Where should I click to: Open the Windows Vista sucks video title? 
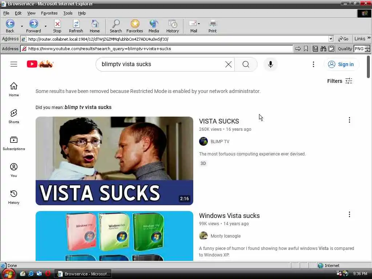[229, 216]
